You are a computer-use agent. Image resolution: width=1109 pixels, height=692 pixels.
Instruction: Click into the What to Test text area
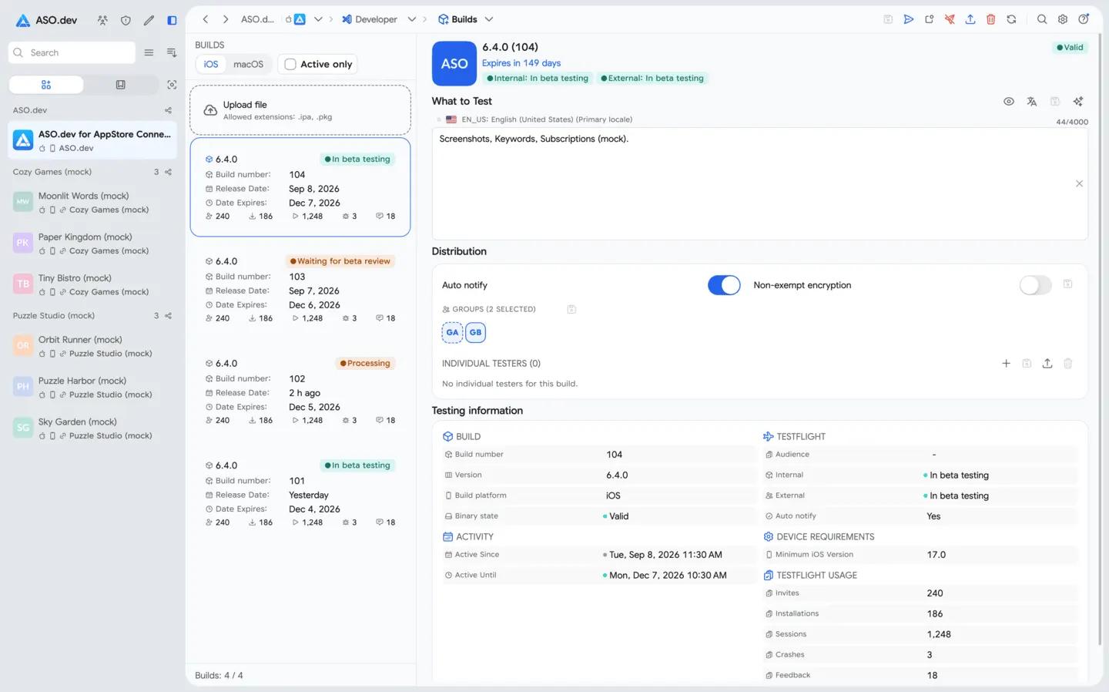(759, 183)
